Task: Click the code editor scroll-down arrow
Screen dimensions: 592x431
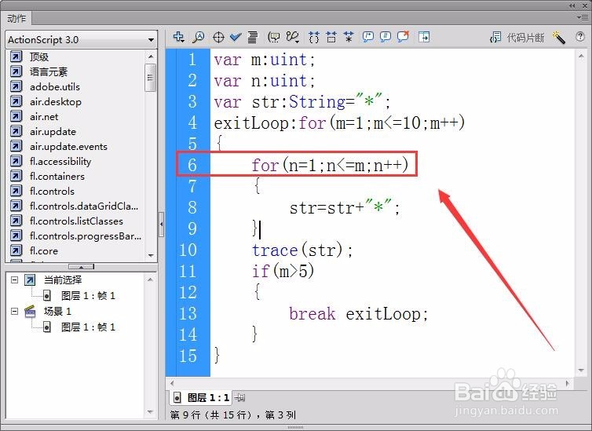Action: click(581, 371)
